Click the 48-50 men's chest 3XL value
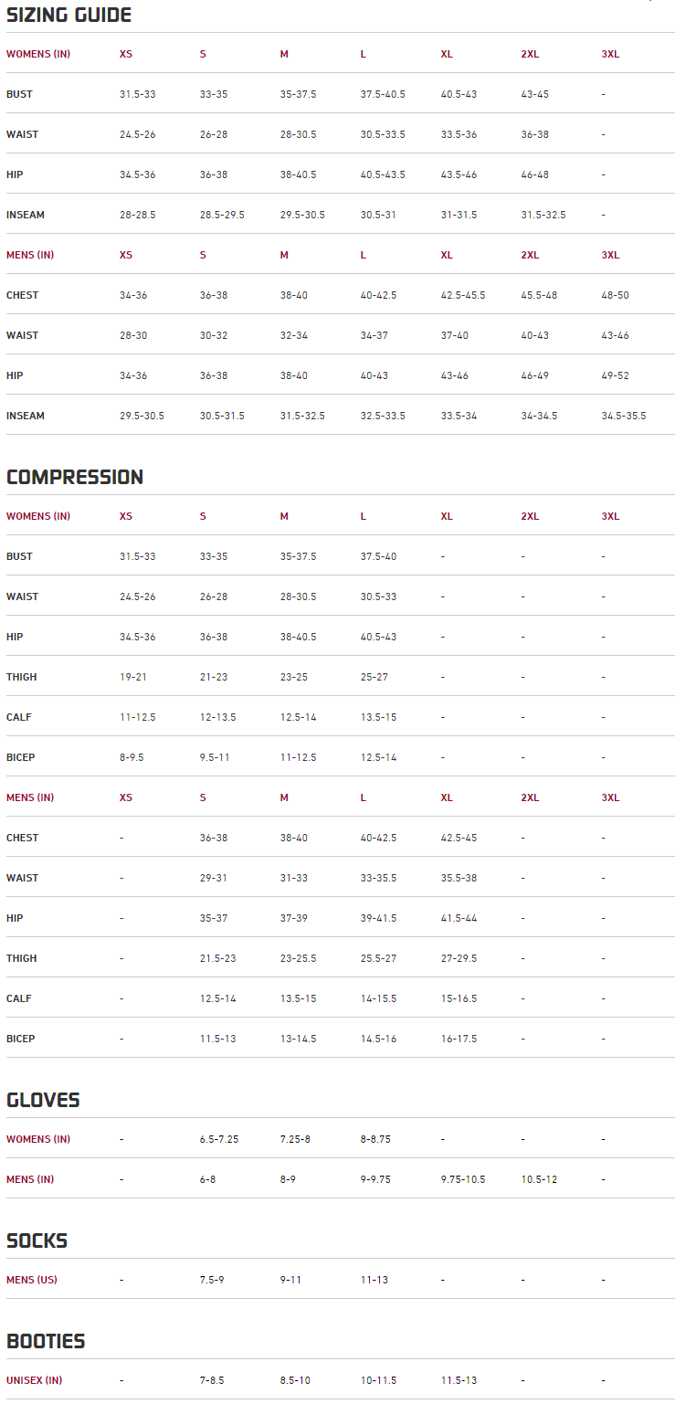The image size is (675, 1404). click(x=615, y=296)
